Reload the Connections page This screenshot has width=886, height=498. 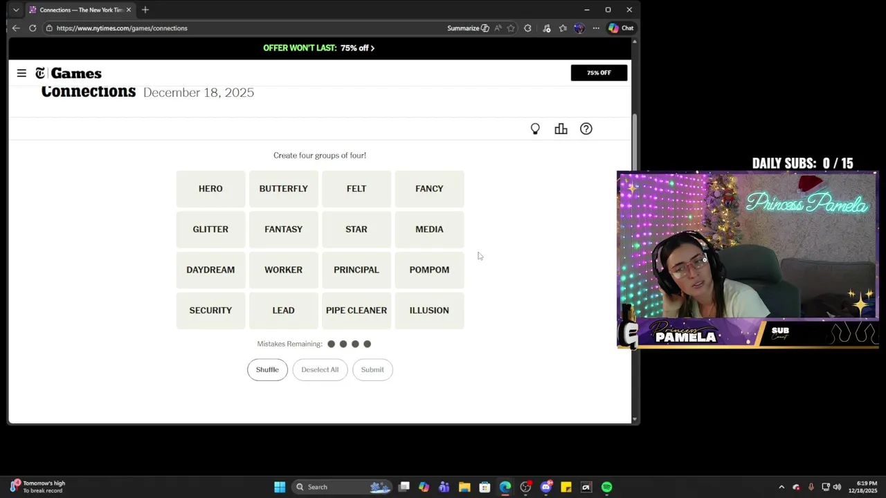tap(33, 28)
